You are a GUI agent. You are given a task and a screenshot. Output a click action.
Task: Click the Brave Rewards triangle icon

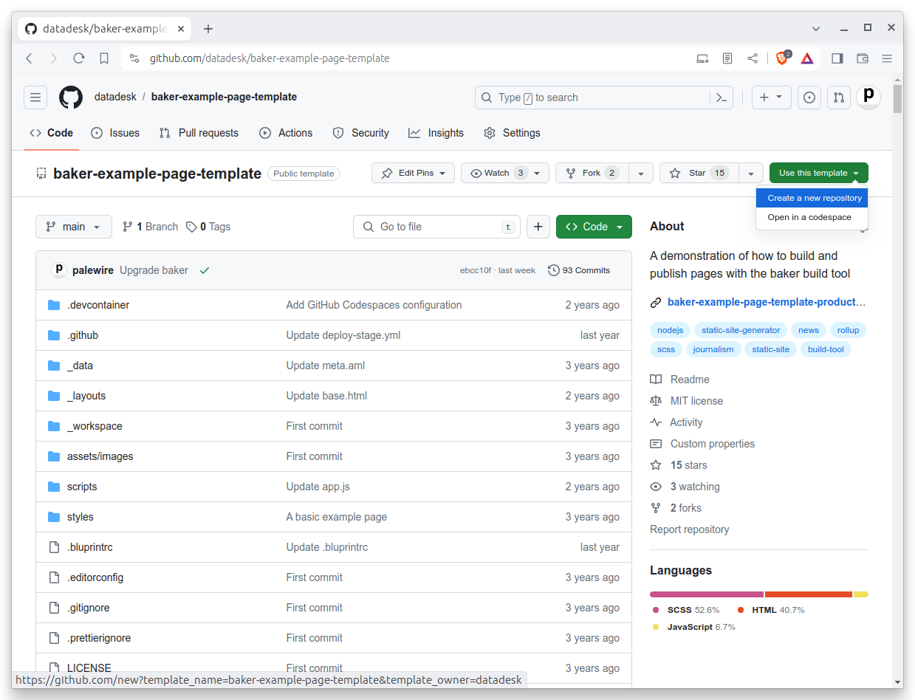tap(807, 58)
